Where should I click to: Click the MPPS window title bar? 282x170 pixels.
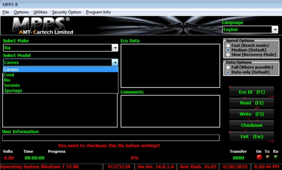[x=141, y=4]
